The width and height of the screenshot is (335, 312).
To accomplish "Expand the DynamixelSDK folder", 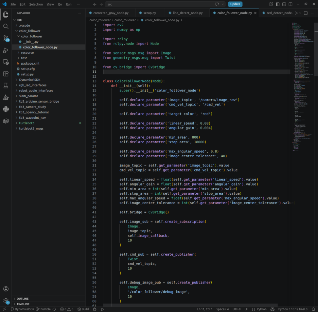I will click(x=16, y=80).
